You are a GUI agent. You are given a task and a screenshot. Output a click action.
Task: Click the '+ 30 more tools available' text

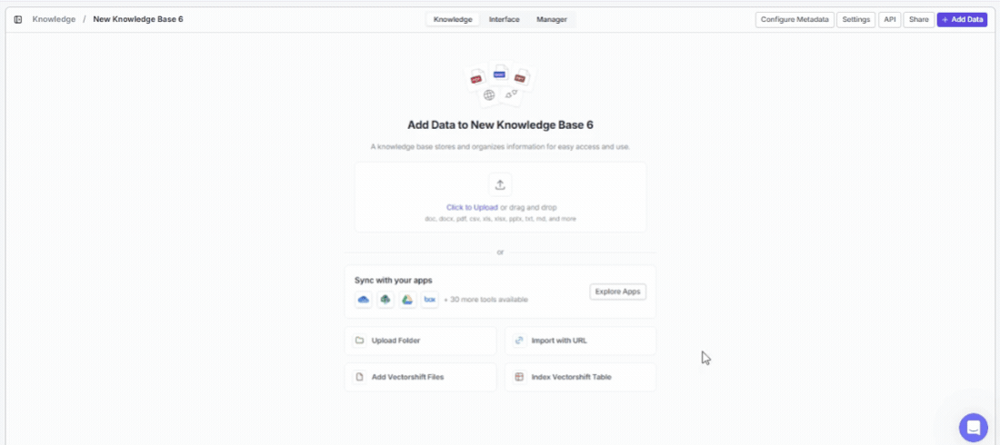[486, 300]
